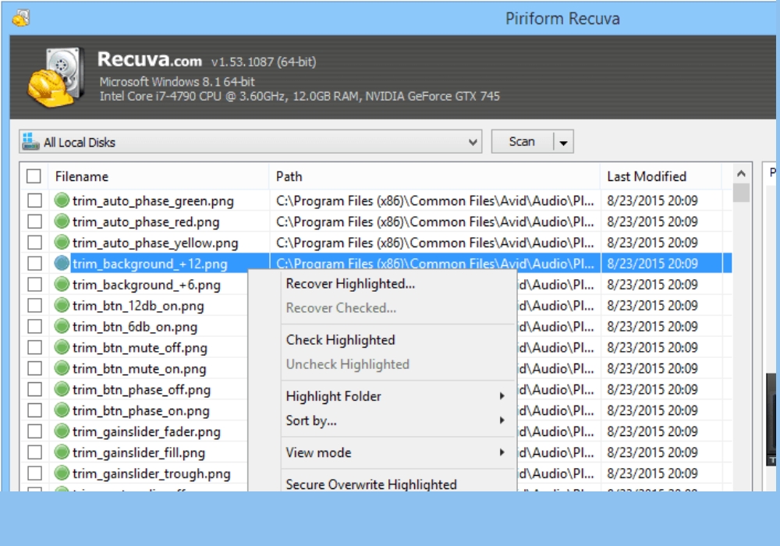The height and width of the screenshot is (546, 780).
Task: Click the path cell of trim_auto_phase_red.png
Action: (x=434, y=222)
